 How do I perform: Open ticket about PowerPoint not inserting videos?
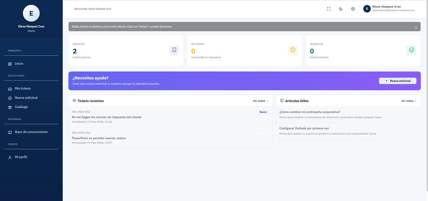(x=170, y=138)
